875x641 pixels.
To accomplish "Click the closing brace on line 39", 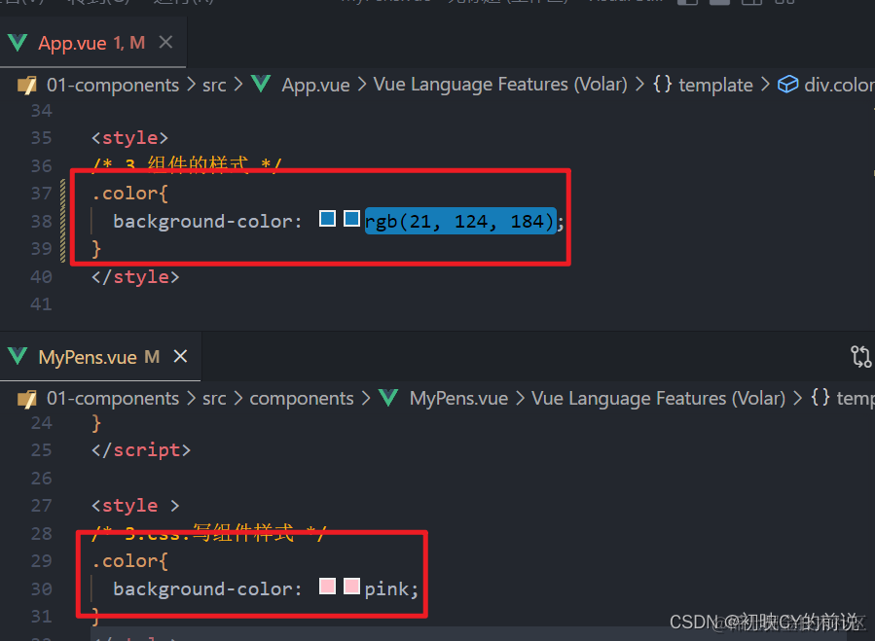I will click(96, 249).
